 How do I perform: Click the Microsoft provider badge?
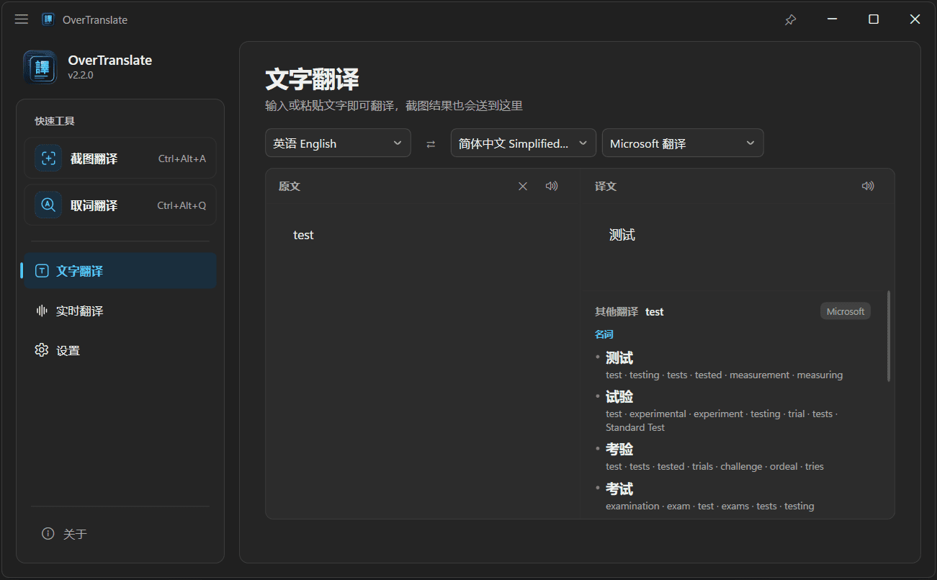tap(846, 311)
